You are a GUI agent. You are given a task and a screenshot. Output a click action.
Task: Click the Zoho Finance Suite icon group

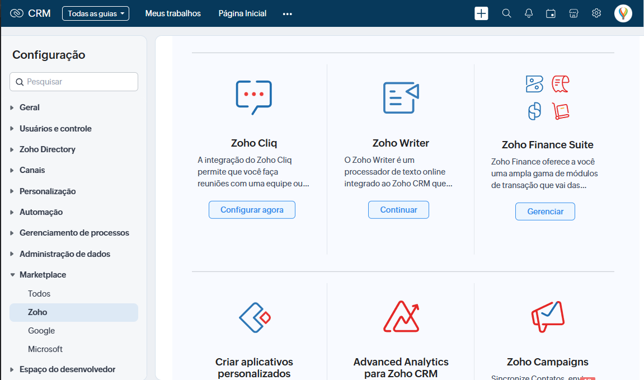point(547,98)
